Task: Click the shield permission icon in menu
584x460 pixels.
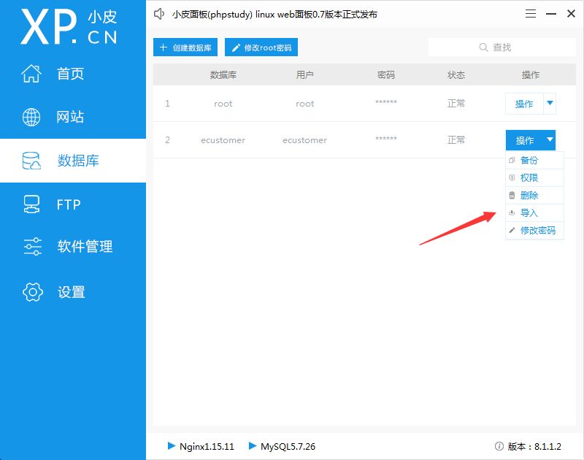Action: pos(512,177)
